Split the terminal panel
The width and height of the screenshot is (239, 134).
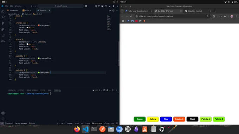104,90
